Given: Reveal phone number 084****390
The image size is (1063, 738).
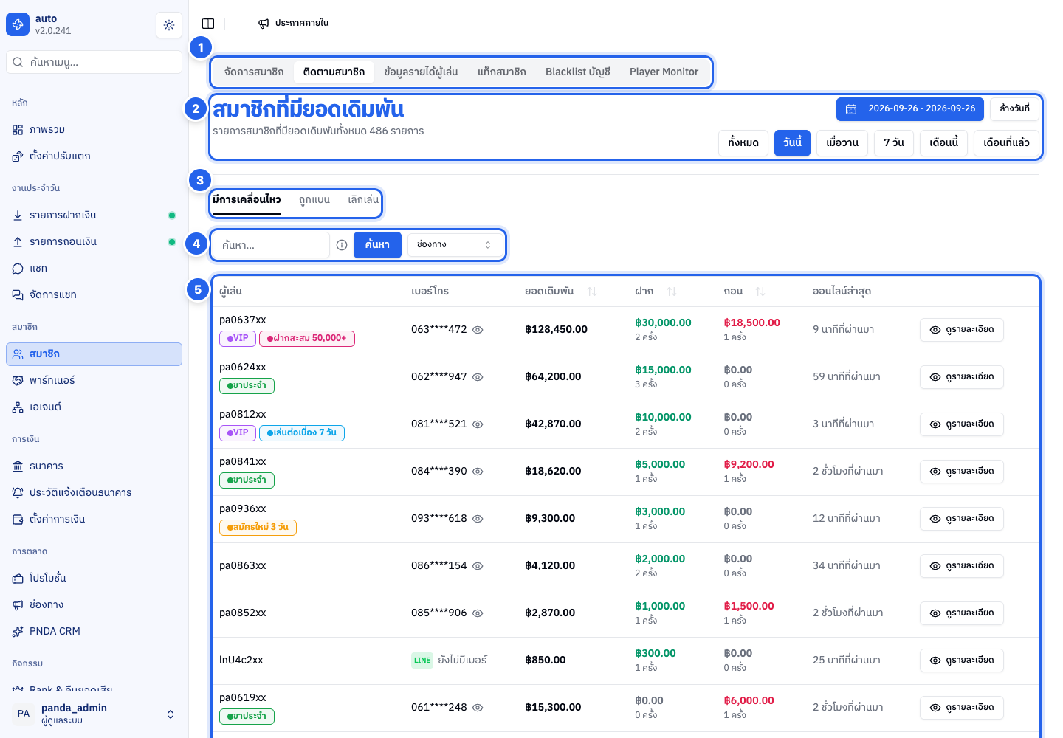Looking at the screenshot, I should coord(478,472).
